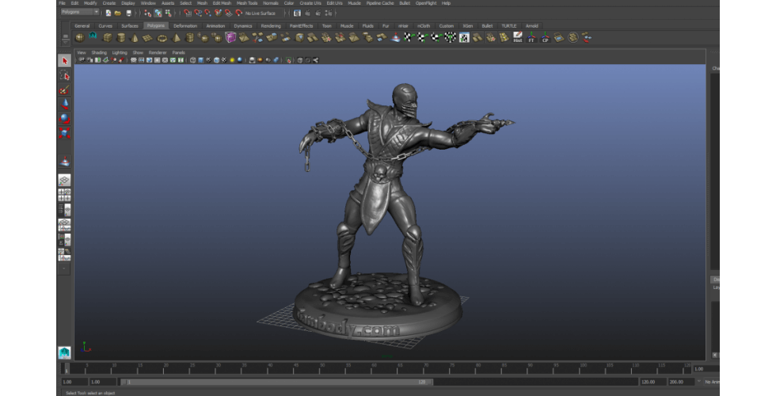Create a polygon sphere from the shelf
Screen dimensions: 776x396
pyautogui.click(x=79, y=37)
